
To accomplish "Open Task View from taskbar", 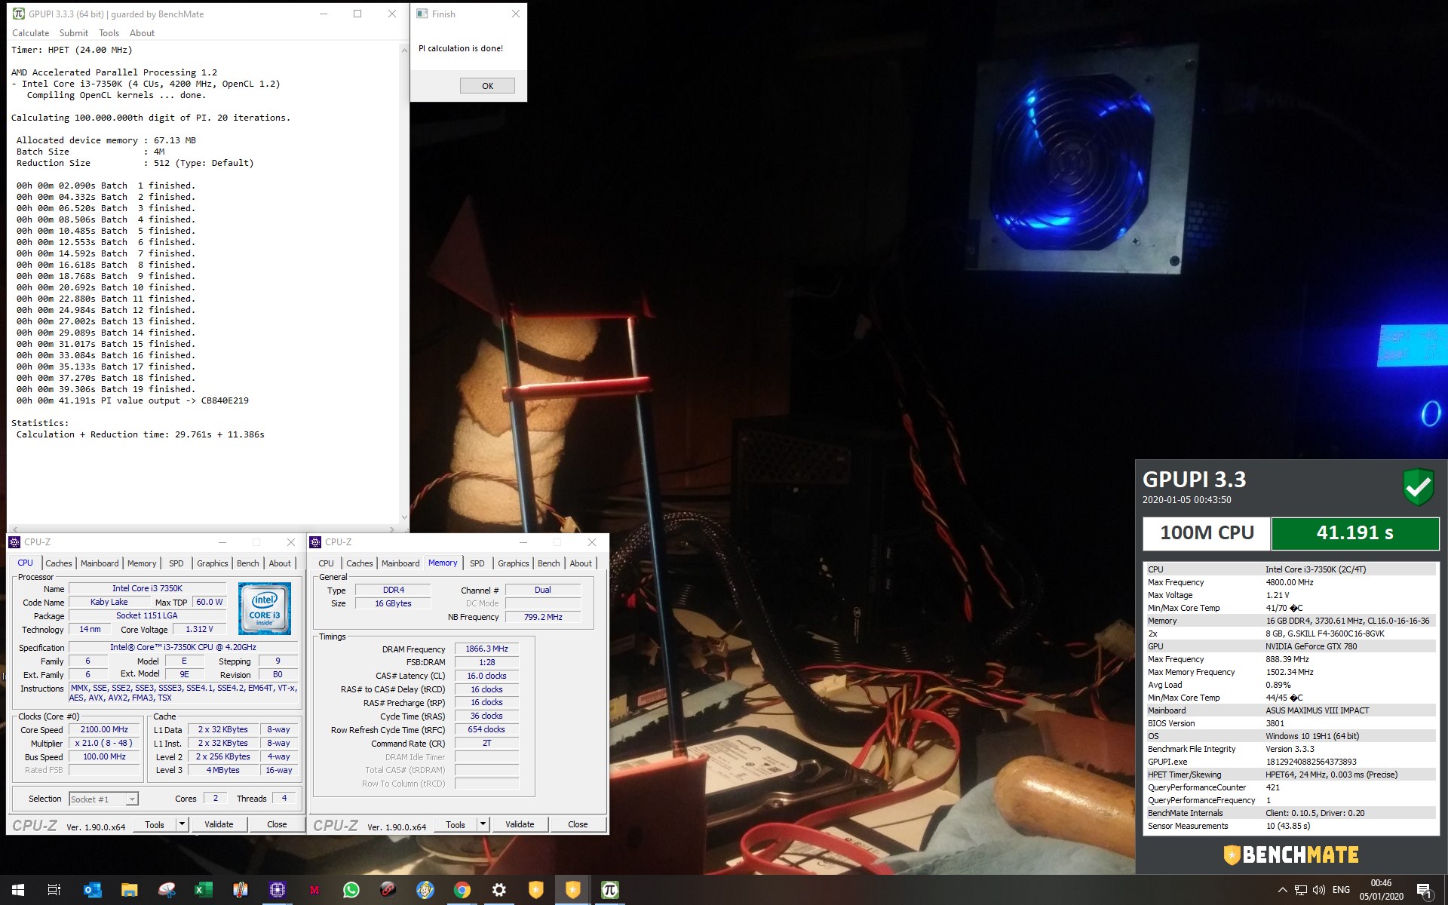I will 54,890.
